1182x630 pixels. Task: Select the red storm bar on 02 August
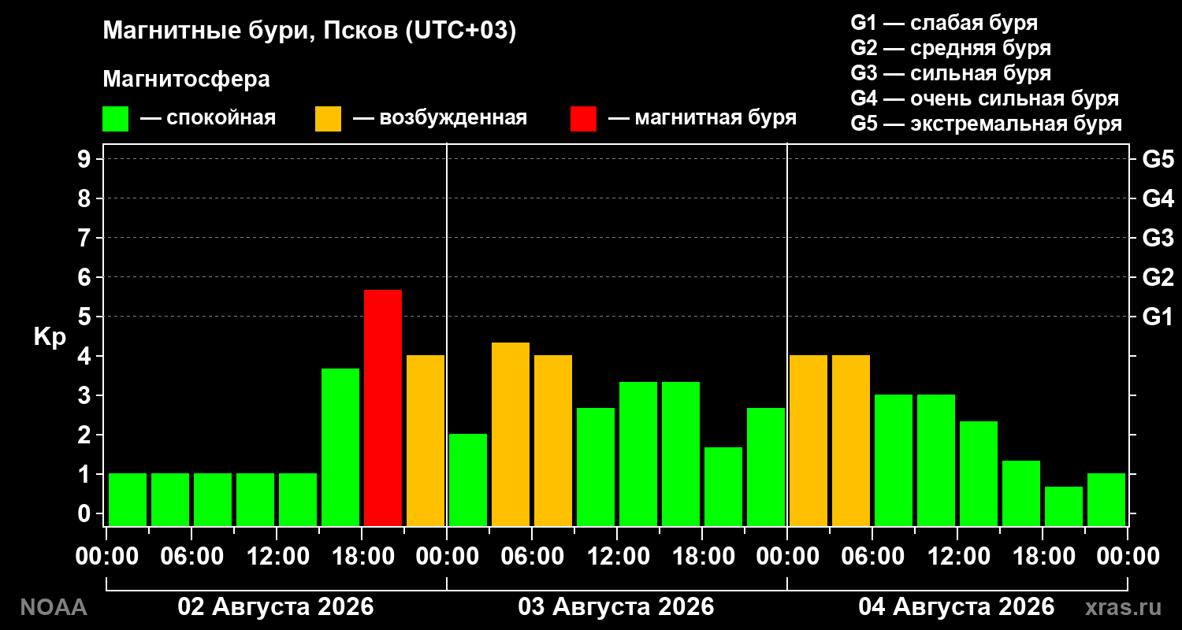click(x=383, y=408)
